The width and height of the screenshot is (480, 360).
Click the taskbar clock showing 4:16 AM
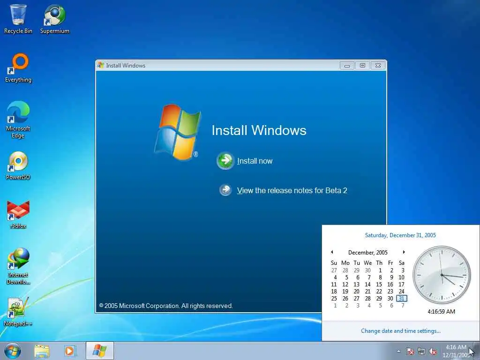point(456,351)
